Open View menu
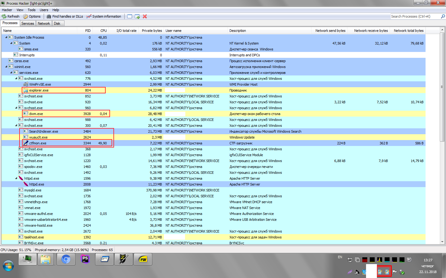 [20, 10]
